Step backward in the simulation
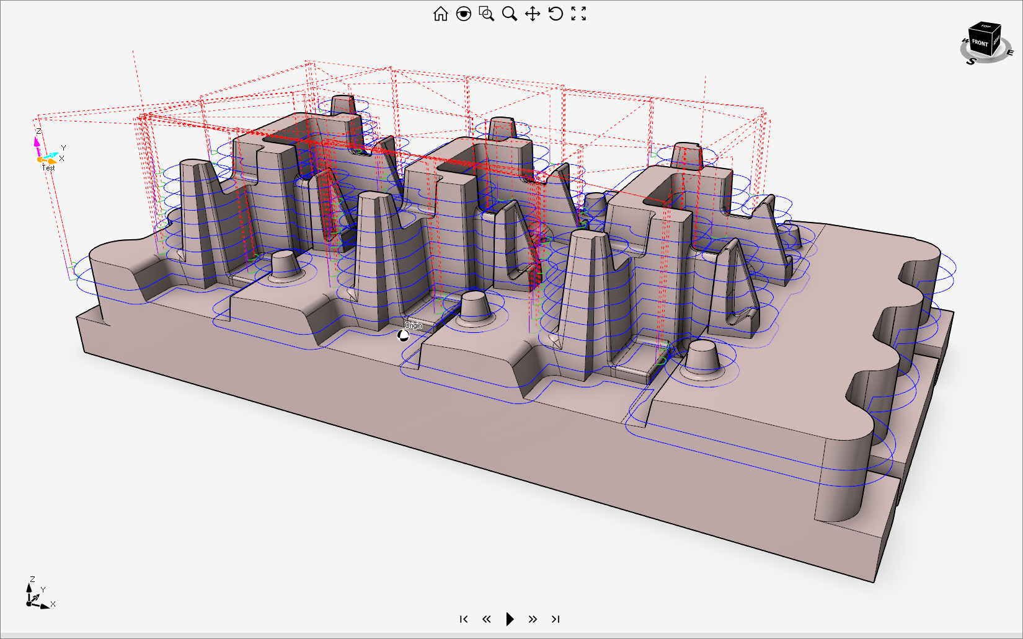This screenshot has height=639, width=1023. (487, 619)
